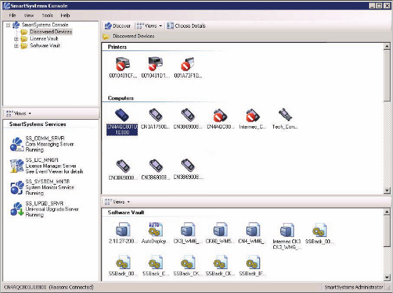Screen dimensions: 393x293
Task: Click scroll-down arrow in Discovered Devices pane
Action: [x=387, y=191]
